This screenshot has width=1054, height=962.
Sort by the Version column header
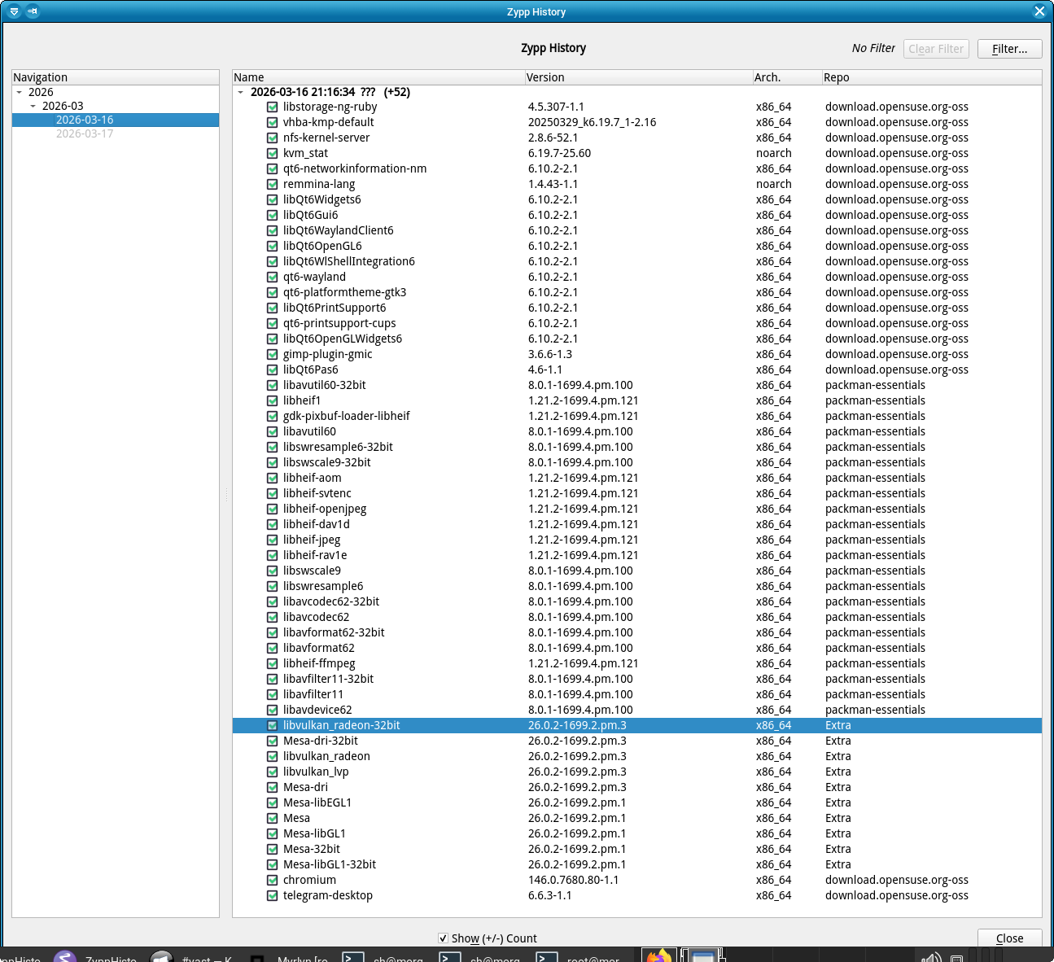click(545, 77)
